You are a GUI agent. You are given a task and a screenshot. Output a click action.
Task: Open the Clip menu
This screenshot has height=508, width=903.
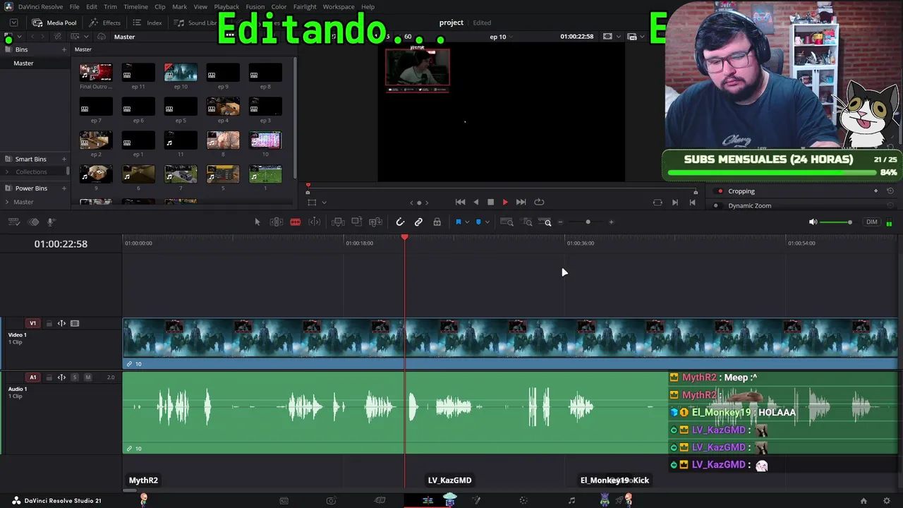click(x=160, y=7)
